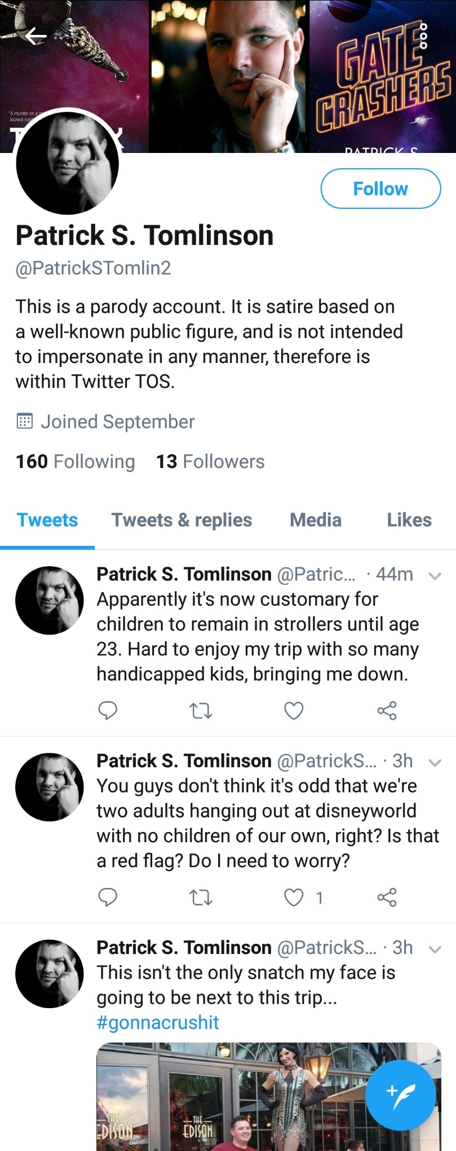This screenshot has width=456, height=1151.
Task: Expand options for the disneyworld tweet
Action: point(435,763)
